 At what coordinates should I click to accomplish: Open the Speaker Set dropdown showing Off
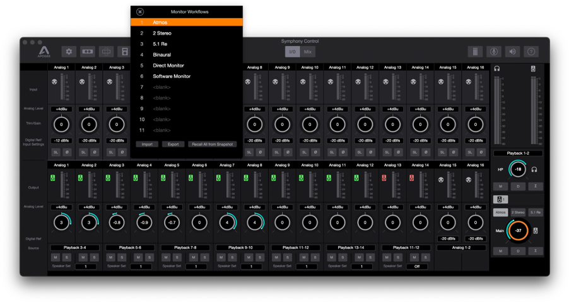point(416,267)
